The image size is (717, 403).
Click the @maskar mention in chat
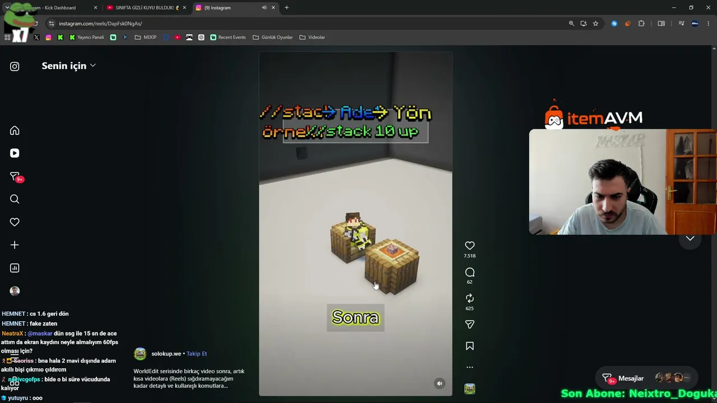40,334
